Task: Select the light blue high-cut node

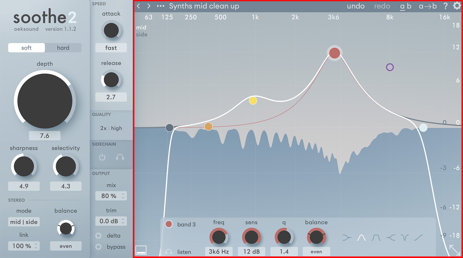Action: tap(423, 128)
